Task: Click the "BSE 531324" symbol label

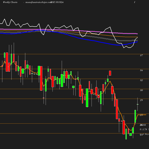Action: coord(57,2)
